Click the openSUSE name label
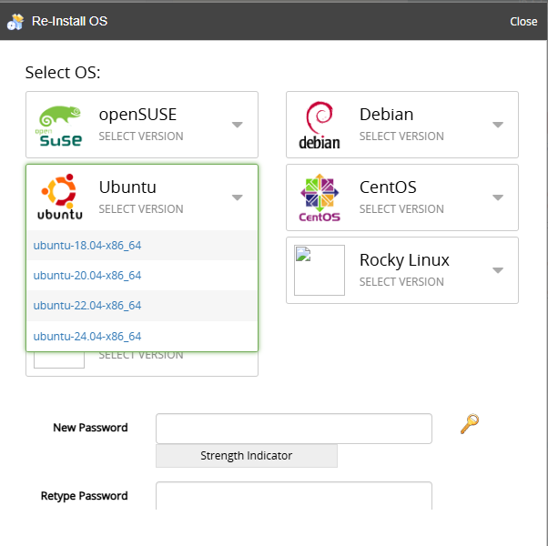Viewport: 548px width, 546px height. click(137, 115)
